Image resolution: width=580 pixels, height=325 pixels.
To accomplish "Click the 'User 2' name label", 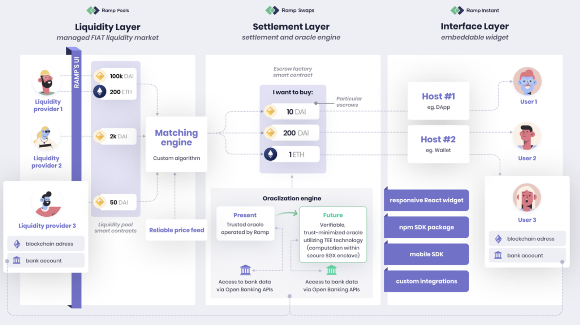I will [527, 158].
